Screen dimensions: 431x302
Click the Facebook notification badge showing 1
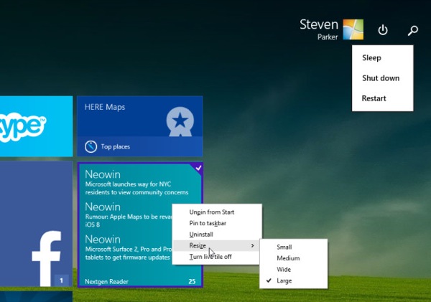61,280
